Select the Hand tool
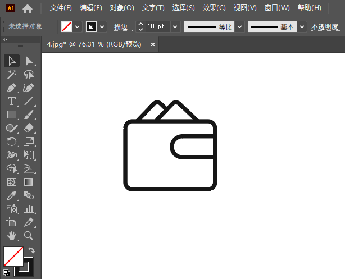 12,236
